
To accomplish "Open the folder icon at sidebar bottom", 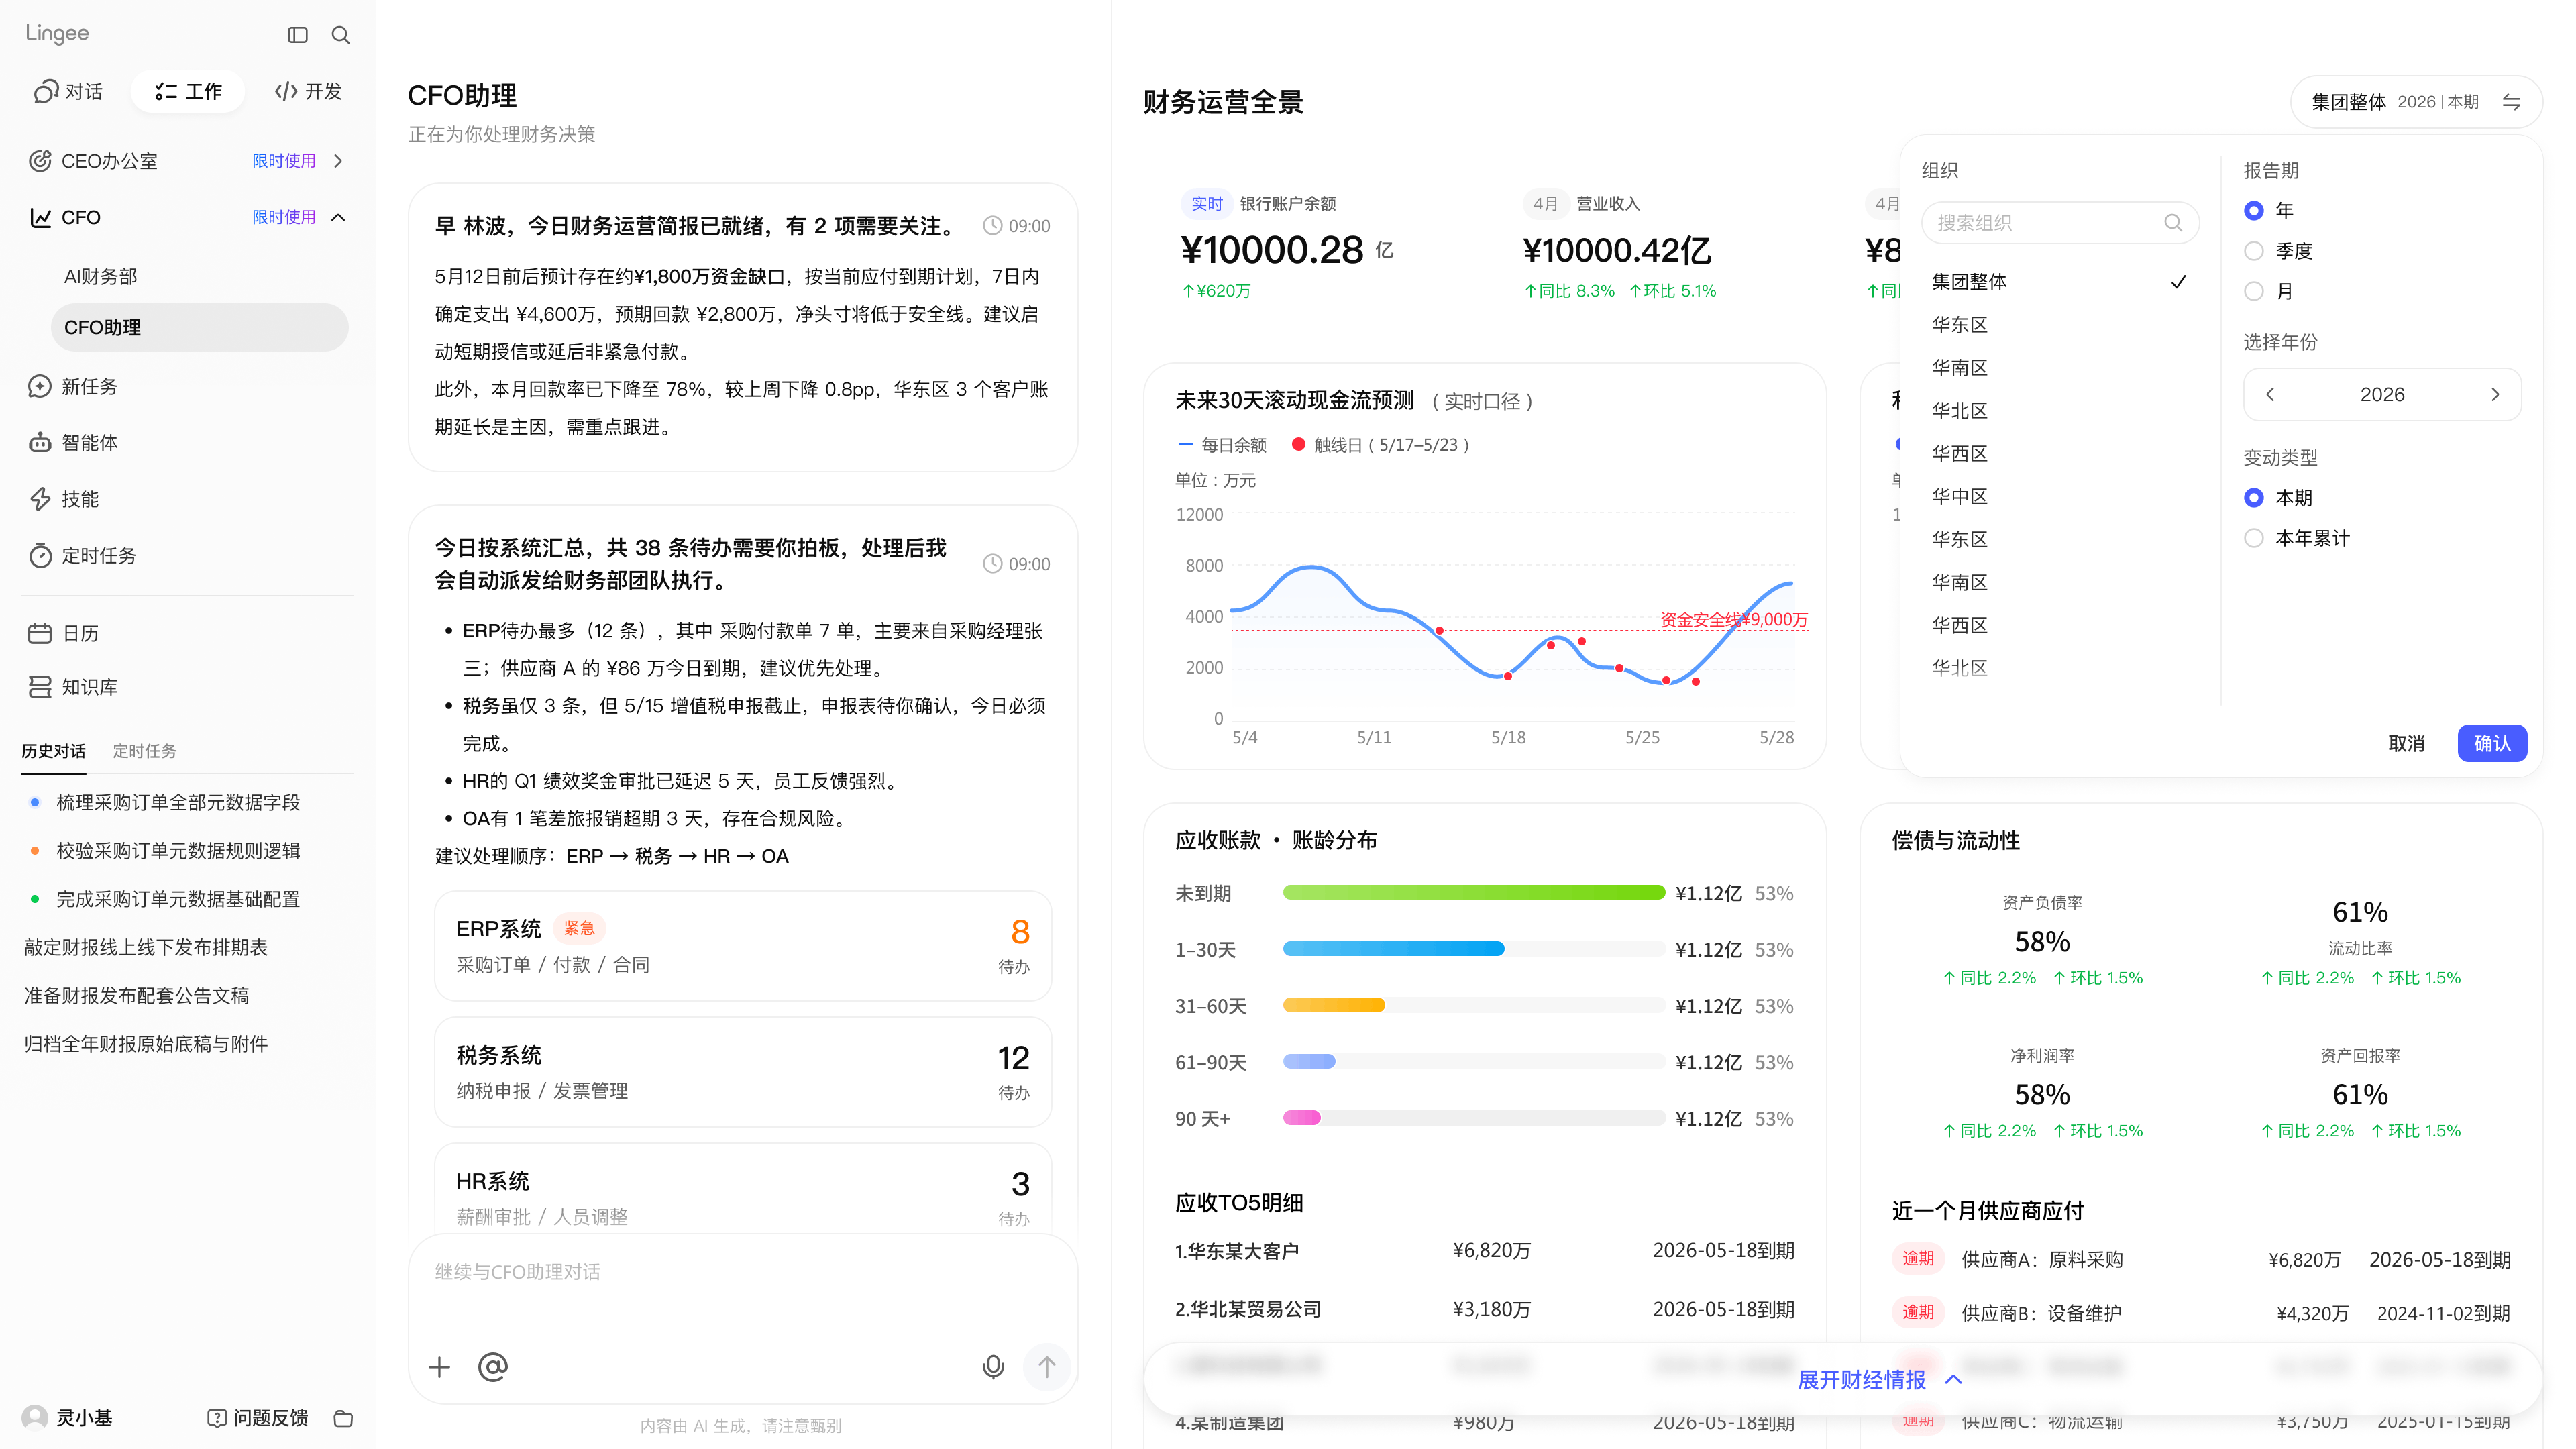I will pos(343,1418).
